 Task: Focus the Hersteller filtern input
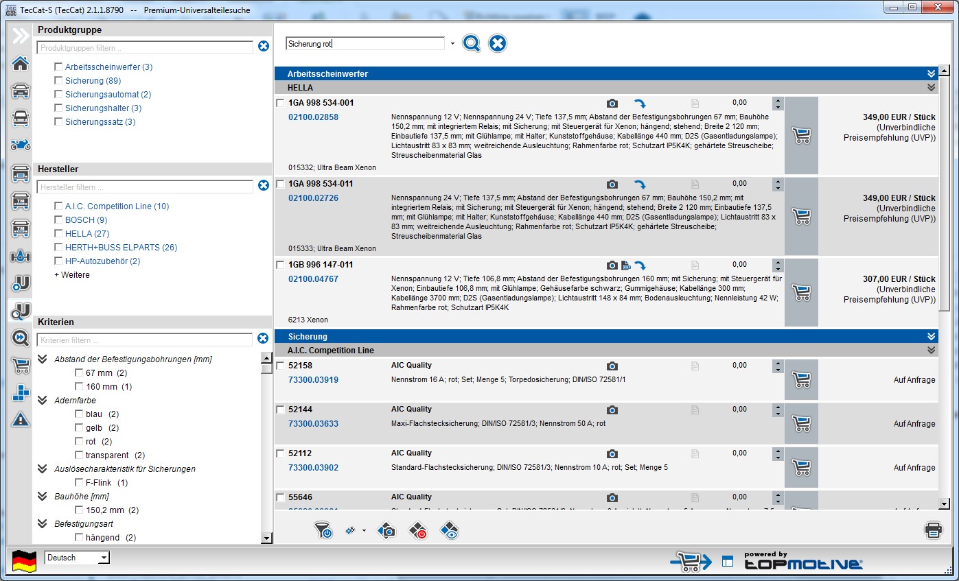(x=145, y=187)
